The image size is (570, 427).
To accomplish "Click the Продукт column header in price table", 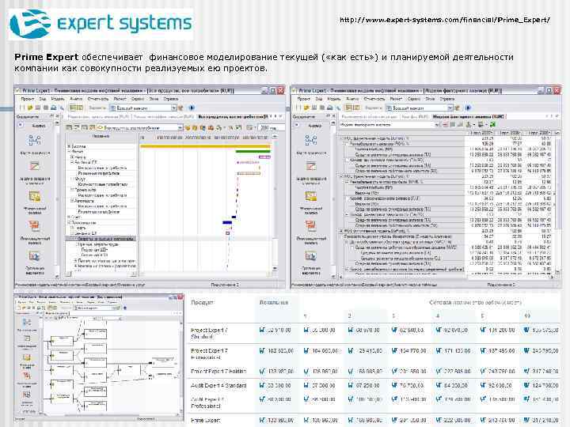I will coord(202,302).
